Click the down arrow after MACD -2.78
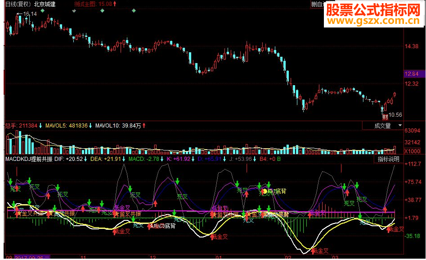426x260 pixels. (162, 159)
